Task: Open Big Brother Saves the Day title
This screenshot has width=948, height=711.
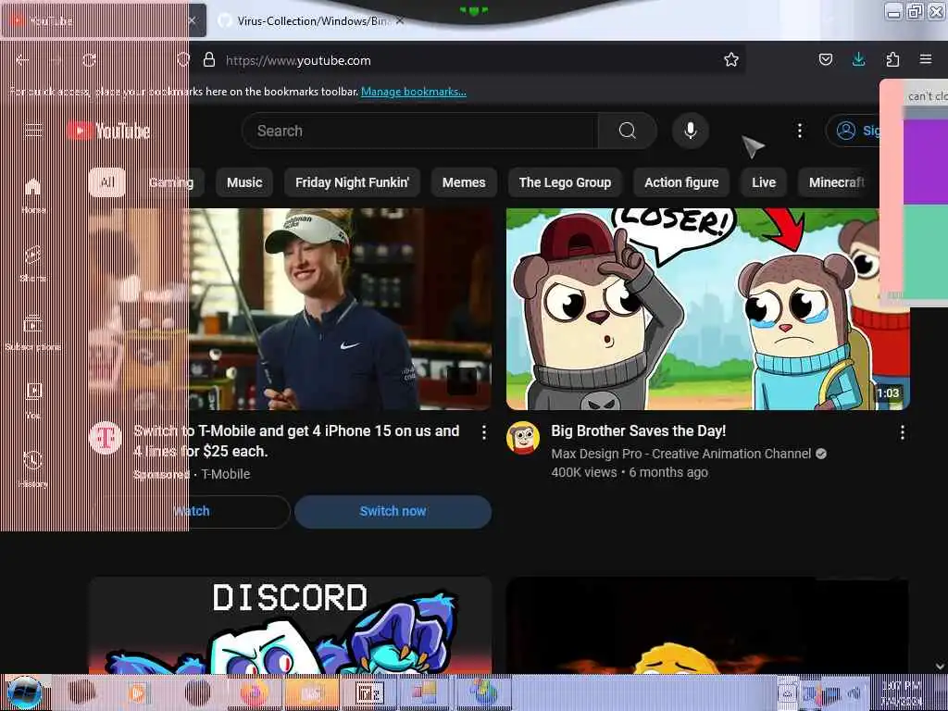Action: [x=639, y=430]
